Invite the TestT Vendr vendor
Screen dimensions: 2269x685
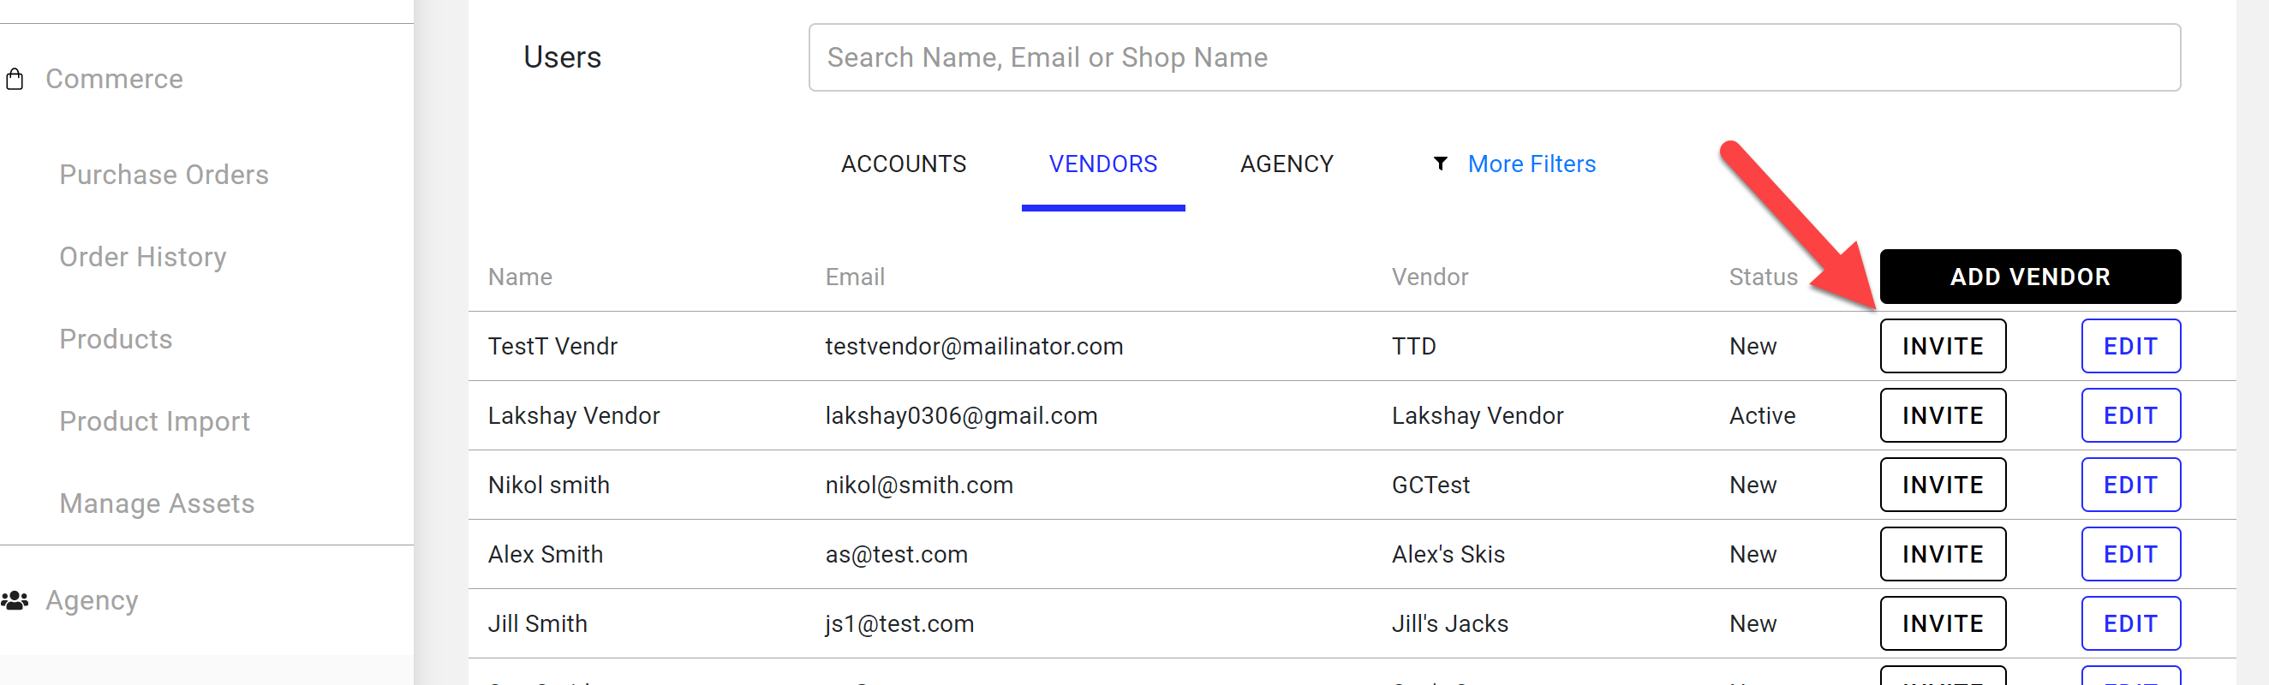1942,346
